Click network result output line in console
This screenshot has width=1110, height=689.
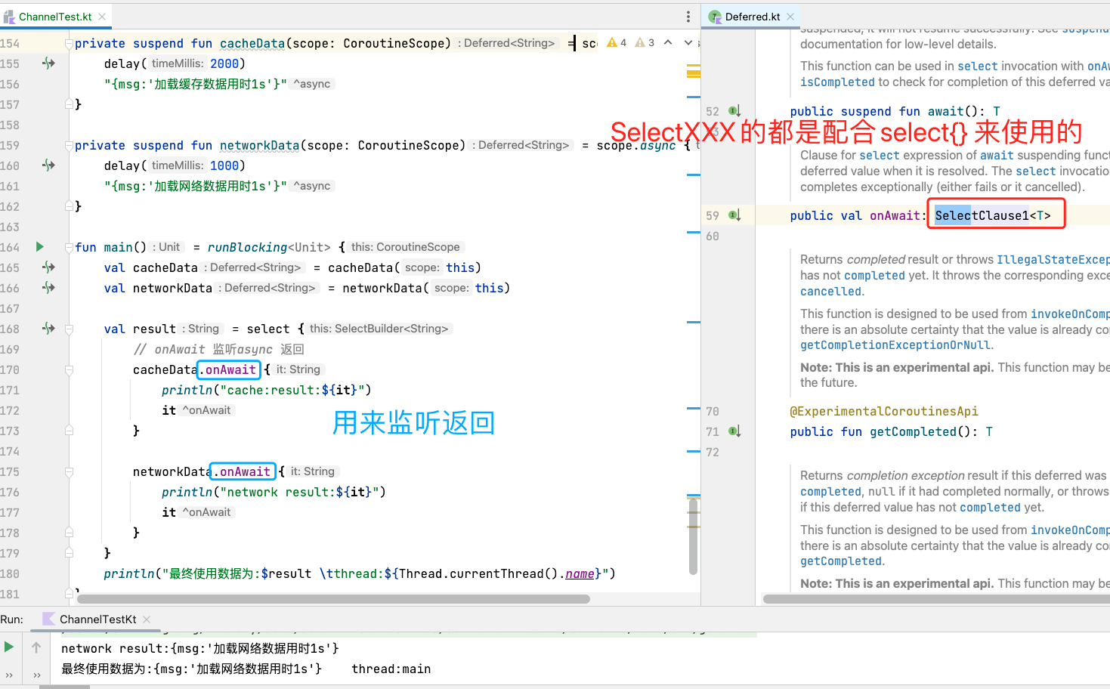[200, 648]
